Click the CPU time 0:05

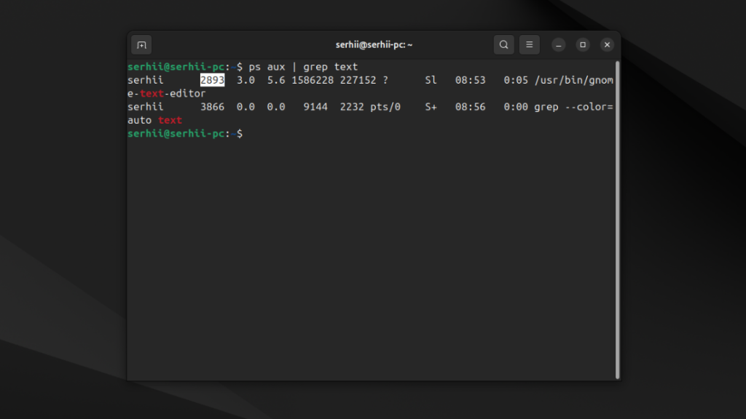[516, 80]
